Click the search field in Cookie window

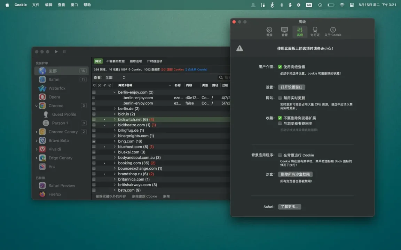(224, 77)
